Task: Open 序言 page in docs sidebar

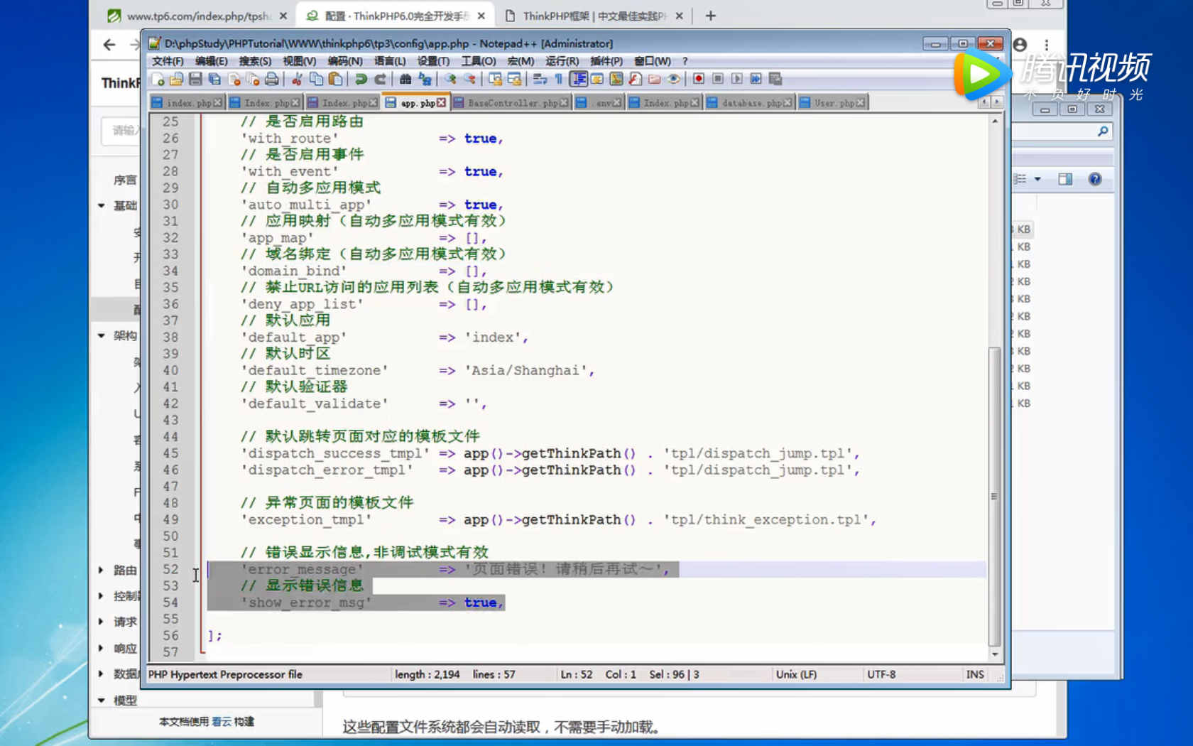Action: click(125, 180)
